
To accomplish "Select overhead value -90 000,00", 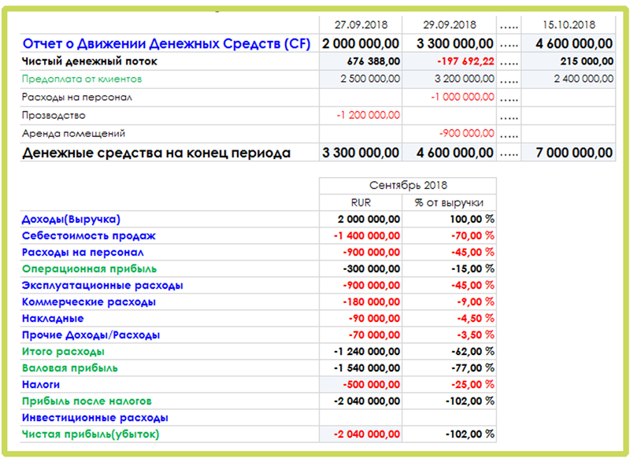I will (x=361, y=318).
